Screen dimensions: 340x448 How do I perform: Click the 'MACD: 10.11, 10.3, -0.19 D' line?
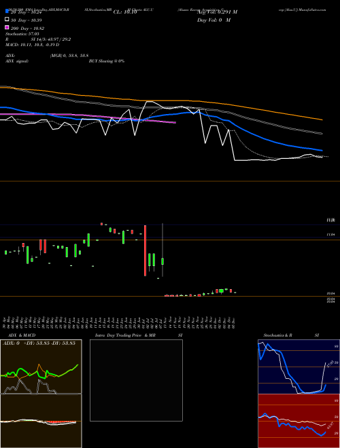pyautogui.click(x=33, y=45)
